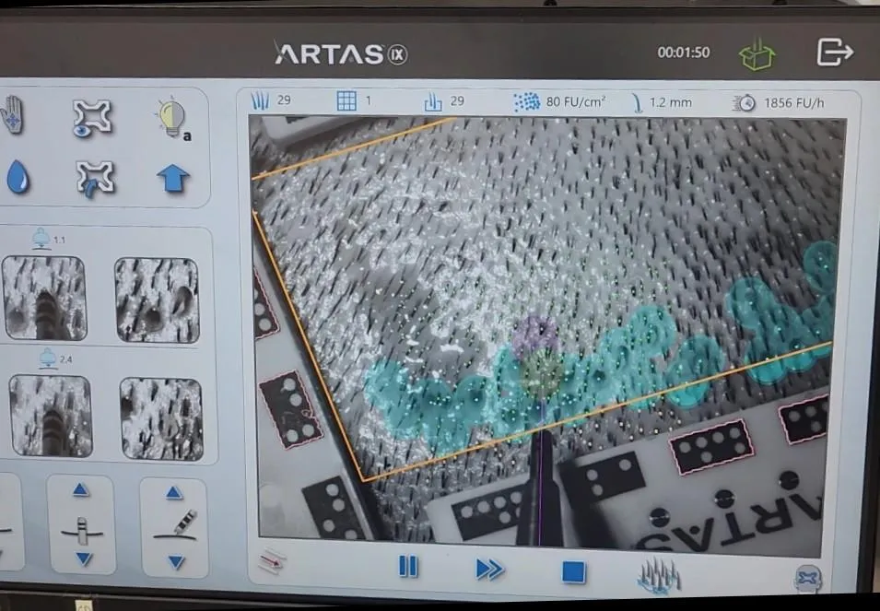The image size is (880, 611).
Task: Increase the punch angle with up arrow
Action: click(x=174, y=493)
